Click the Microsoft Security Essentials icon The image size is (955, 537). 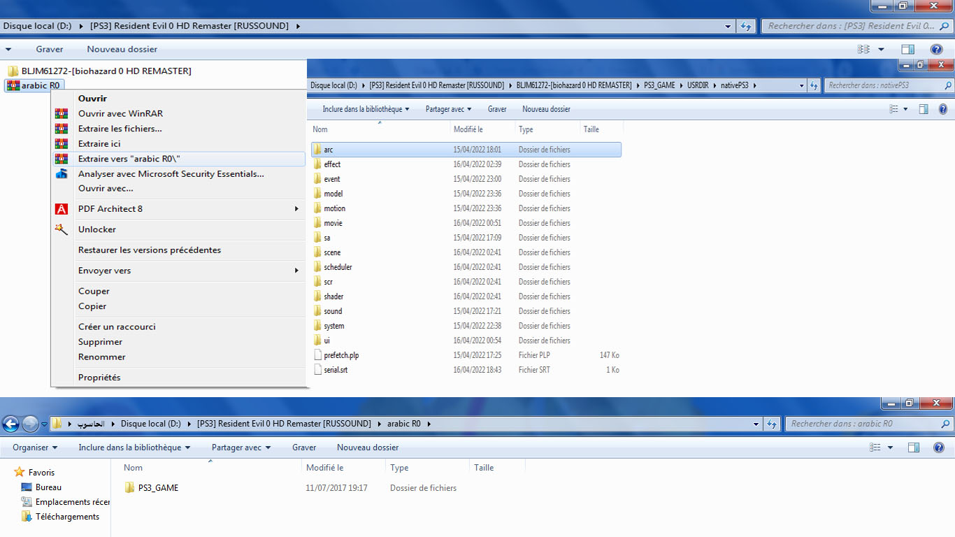point(62,174)
